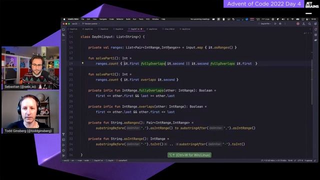The height and width of the screenshot is (180, 320).
Task: Open the Build menu
Action: [x=128, y=19]
